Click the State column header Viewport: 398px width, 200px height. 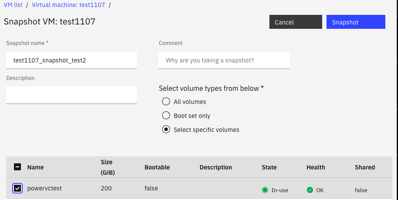tap(269, 167)
